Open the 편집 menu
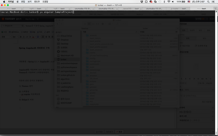This screenshot has width=218, height=136. pos(23,2)
